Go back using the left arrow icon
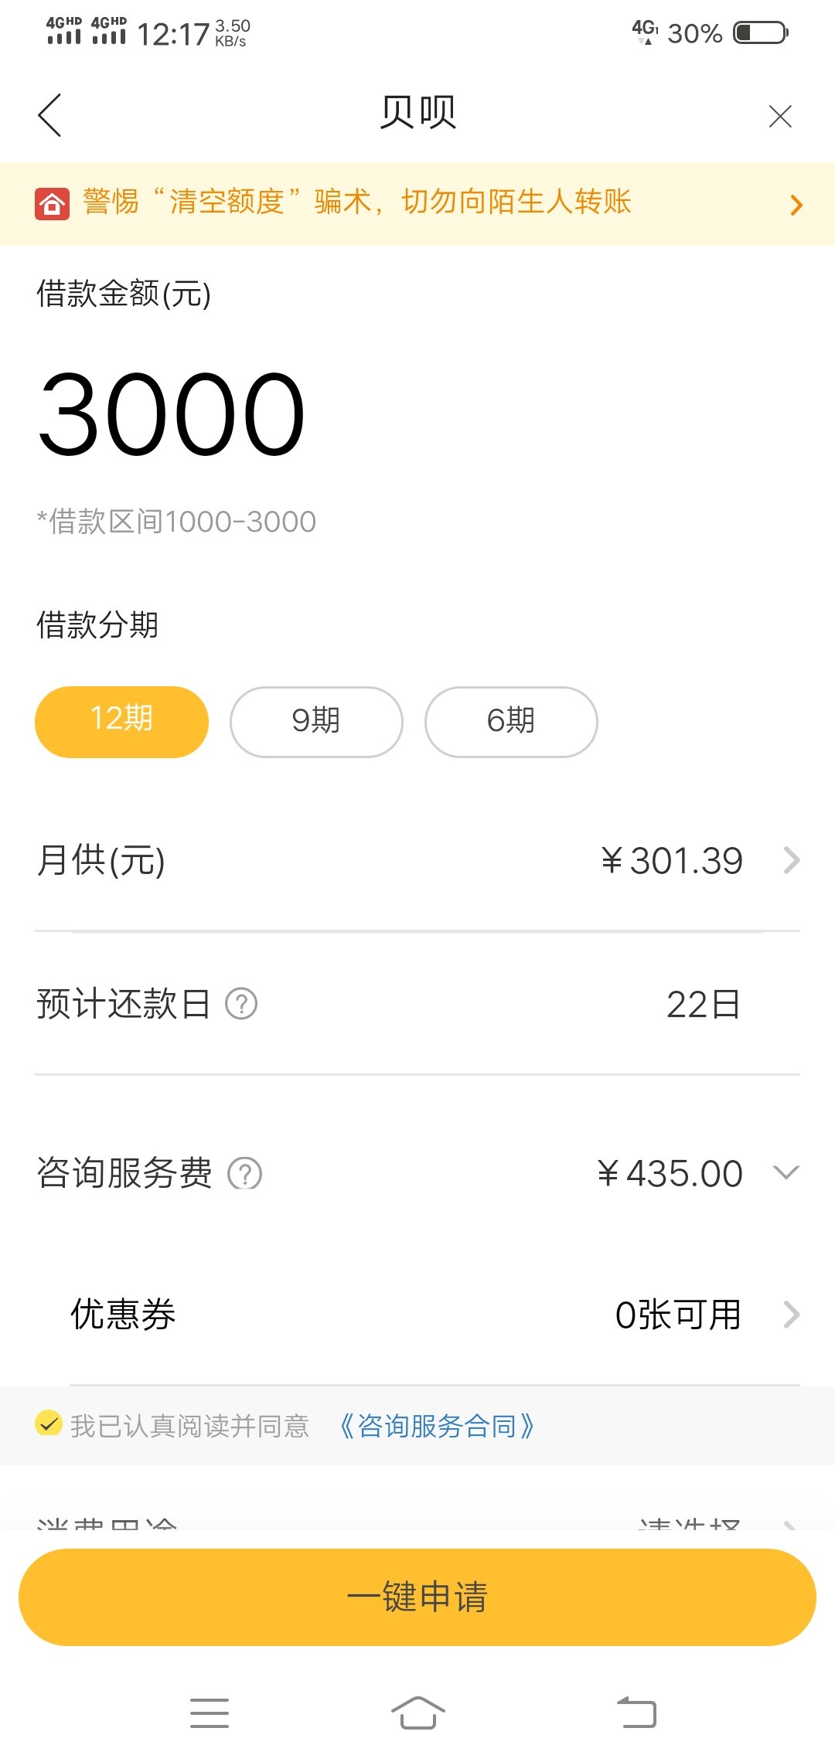 pos(49,115)
